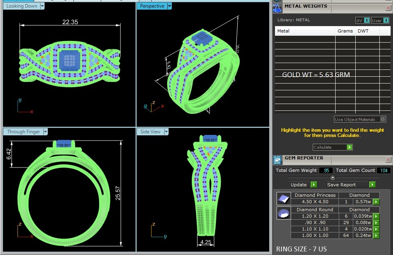The height and width of the screenshot is (255, 393).
Task: Select the Diamond Princess gem thumbnail
Action: (x=283, y=198)
